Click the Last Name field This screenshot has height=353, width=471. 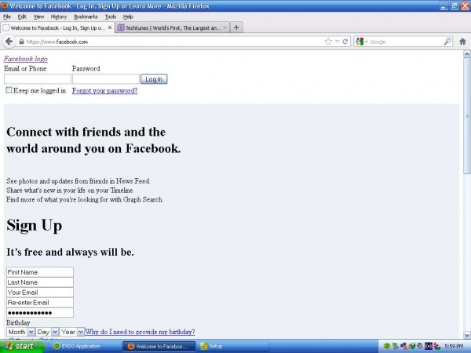[x=40, y=282]
